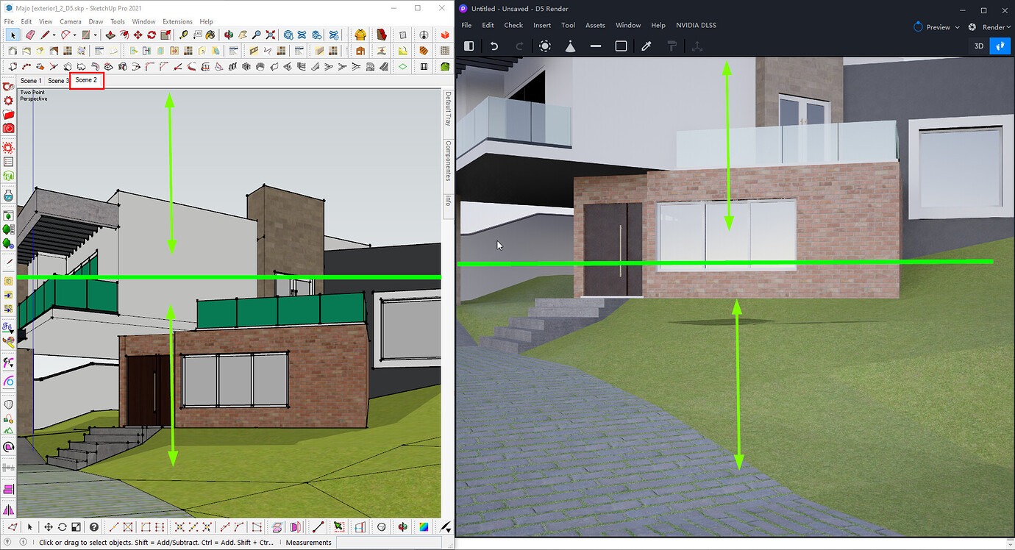Screen dimensions: 1015x550
Task: Pick the Zoom tool in SketchUp's toolbar
Action: tap(256, 35)
